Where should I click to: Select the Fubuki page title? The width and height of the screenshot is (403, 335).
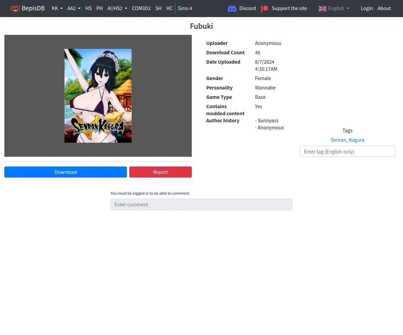click(201, 26)
